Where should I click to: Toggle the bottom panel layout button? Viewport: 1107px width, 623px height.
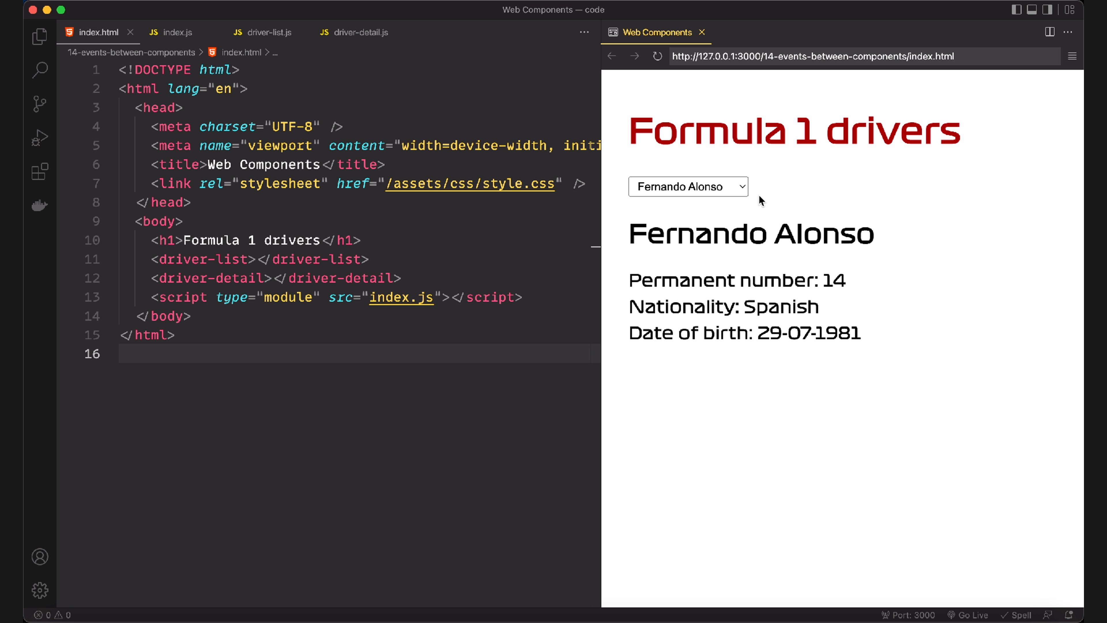(x=1031, y=10)
